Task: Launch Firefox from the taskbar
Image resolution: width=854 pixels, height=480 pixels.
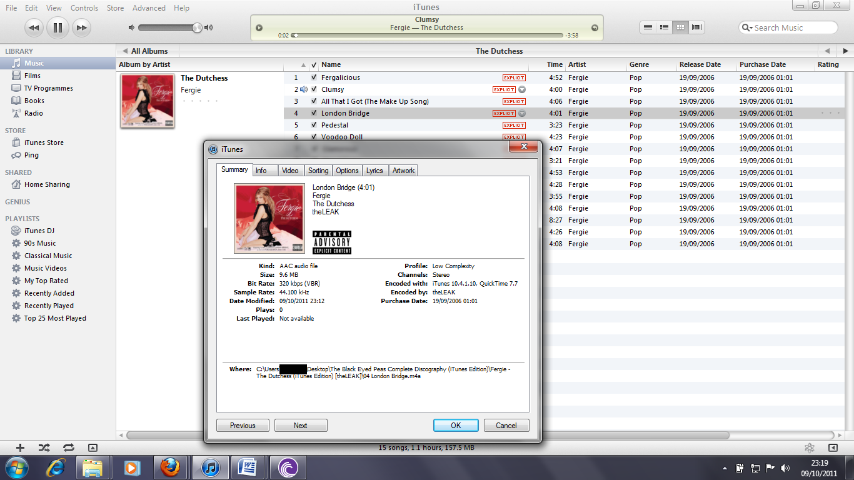Action: click(170, 467)
